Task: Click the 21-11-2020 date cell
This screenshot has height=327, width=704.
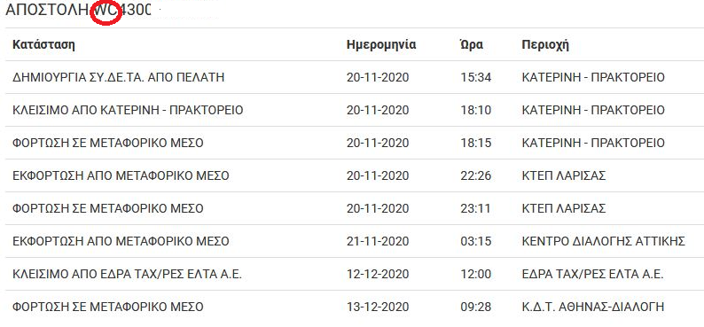Action: (x=378, y=241)
